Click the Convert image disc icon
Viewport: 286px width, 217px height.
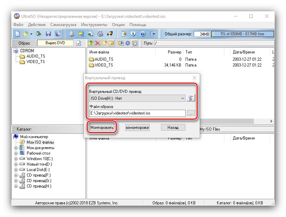point(90,34)
